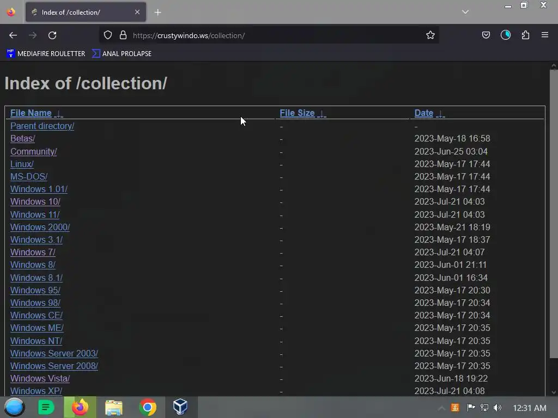Go to Parent directory/

pos(42,126)
